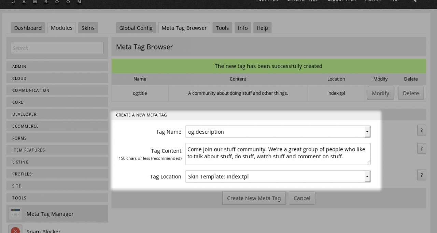Expand the DEVELOPER module category
This screenshot has width=437, height=233.
click(57, 114)
